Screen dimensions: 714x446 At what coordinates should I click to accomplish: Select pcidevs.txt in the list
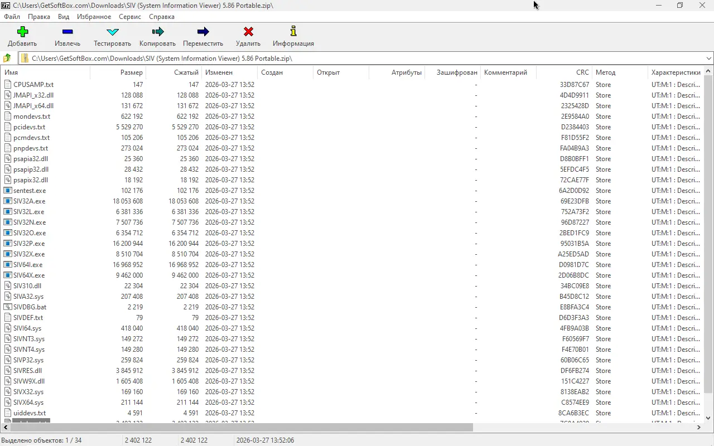[29, 127]
